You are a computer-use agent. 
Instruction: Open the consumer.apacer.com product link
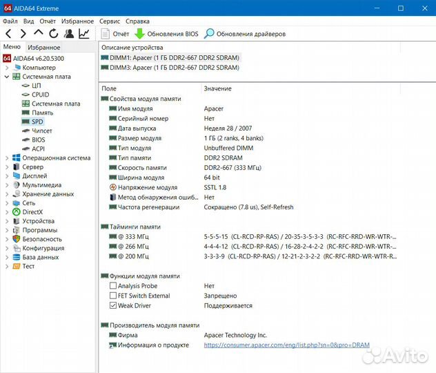tap(288, 345)
